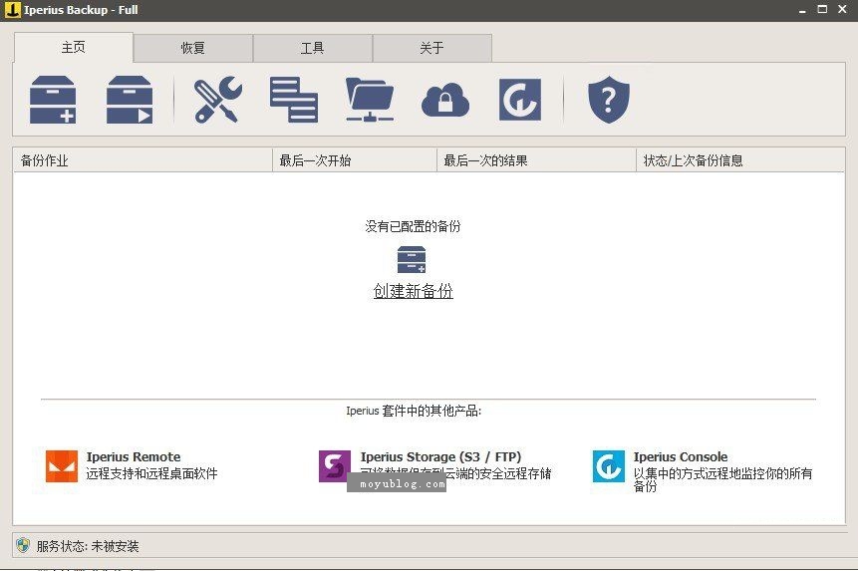This screenshot has height=571, width=858.
Task: Click the 备份作业 column header
Action: 143,160
